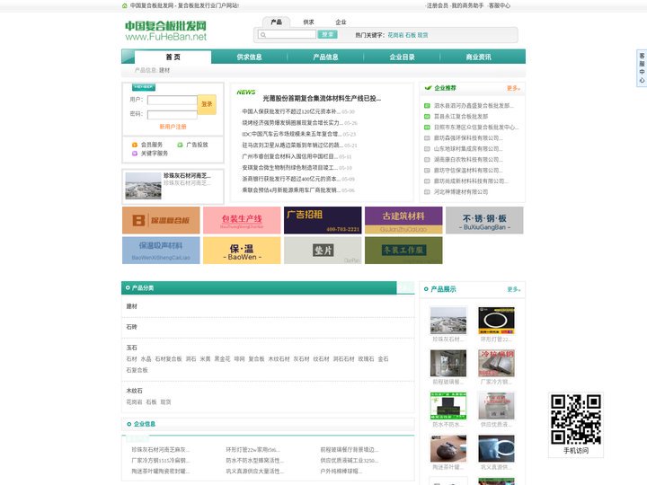The image size is (647, 485).
Task: Open the 商业资讯 navigation item
Action: point(479,57)
